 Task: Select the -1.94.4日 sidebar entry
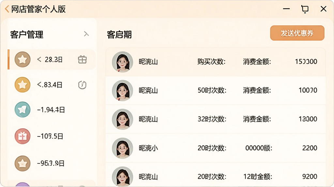click(x=52, y=110)
